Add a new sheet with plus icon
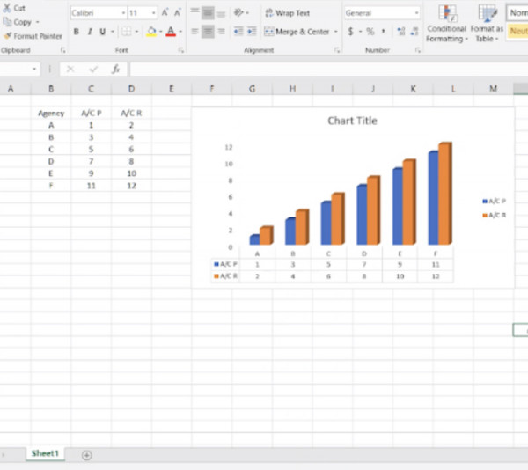The image size is (528, 470). [x=87, y=455]
